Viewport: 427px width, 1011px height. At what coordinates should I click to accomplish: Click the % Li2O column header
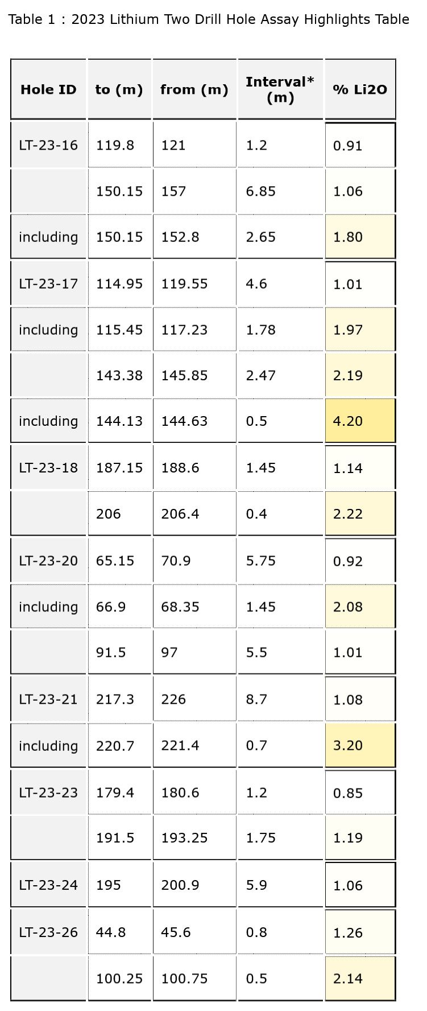coord(360,89)
